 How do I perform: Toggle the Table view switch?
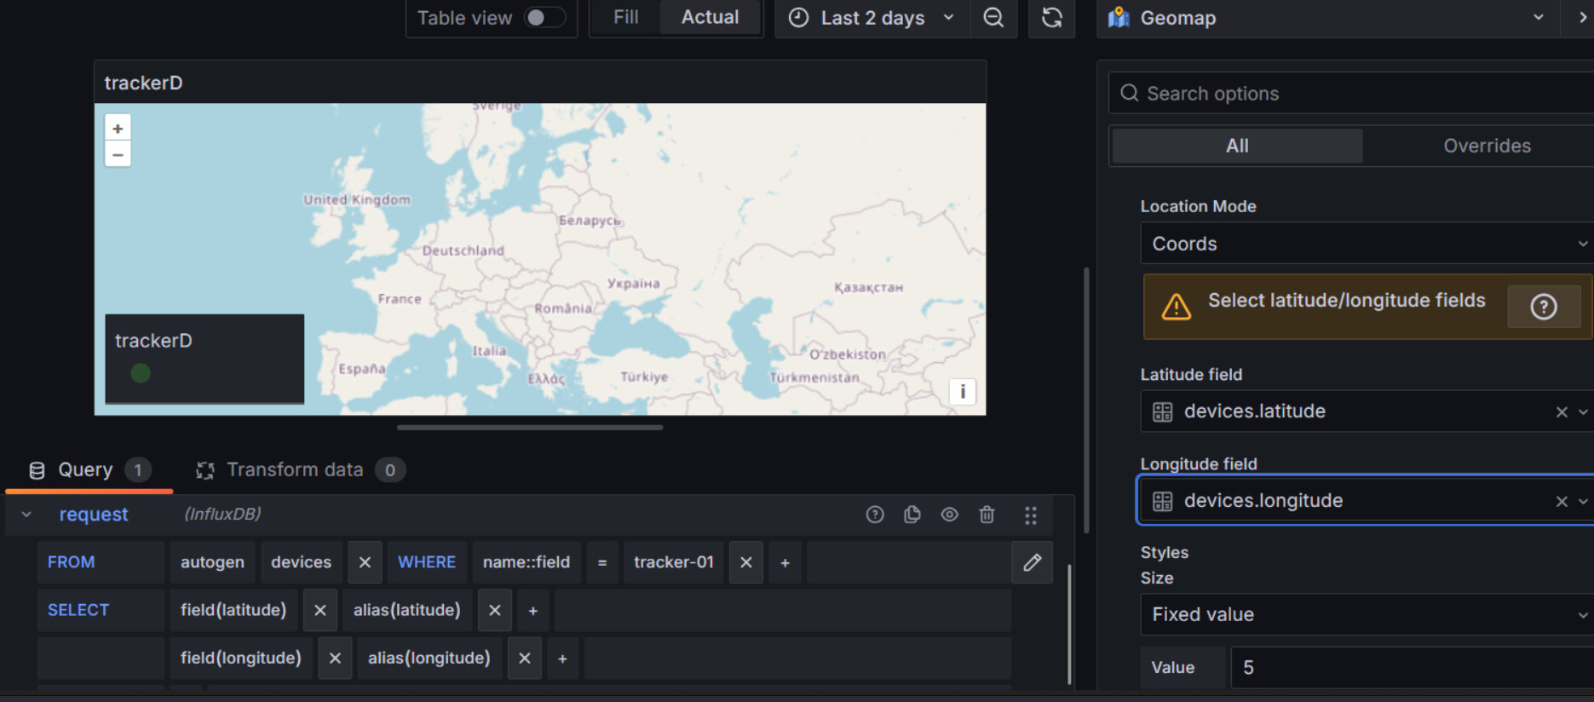click(x=544, y=18)
